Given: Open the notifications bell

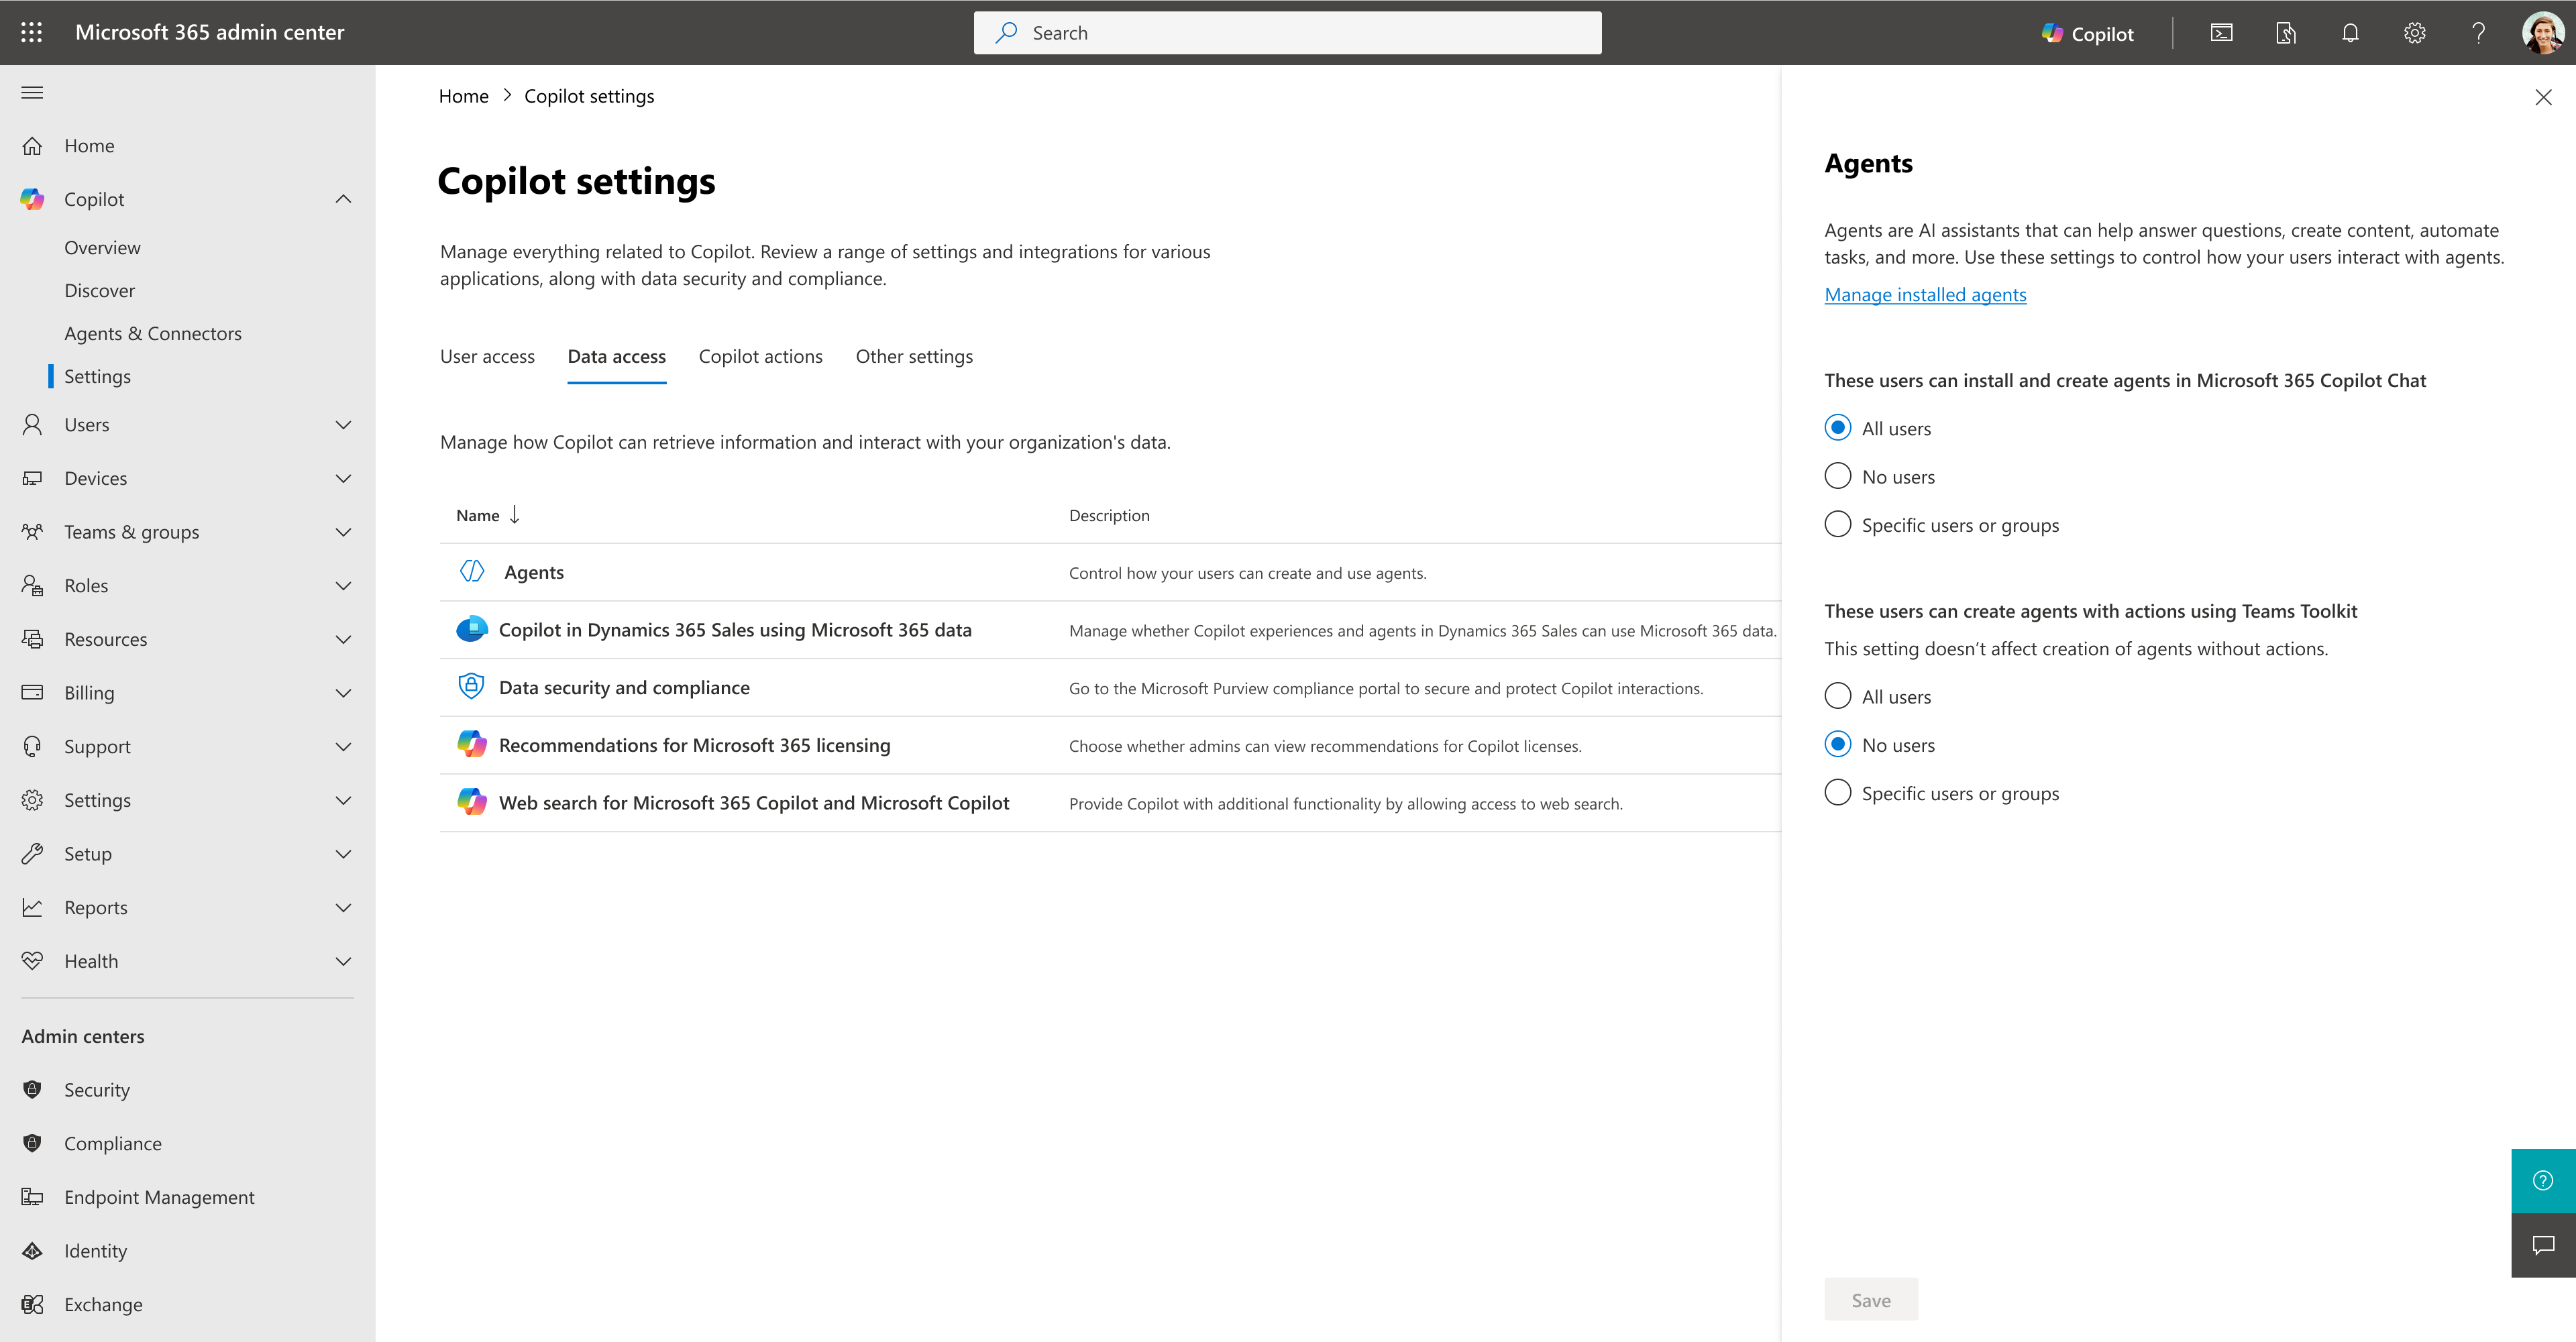Looking at the screenshot, I should coord(2350,33).
